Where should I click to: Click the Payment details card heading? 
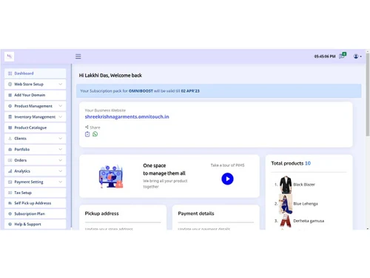[x=196, y=214]
